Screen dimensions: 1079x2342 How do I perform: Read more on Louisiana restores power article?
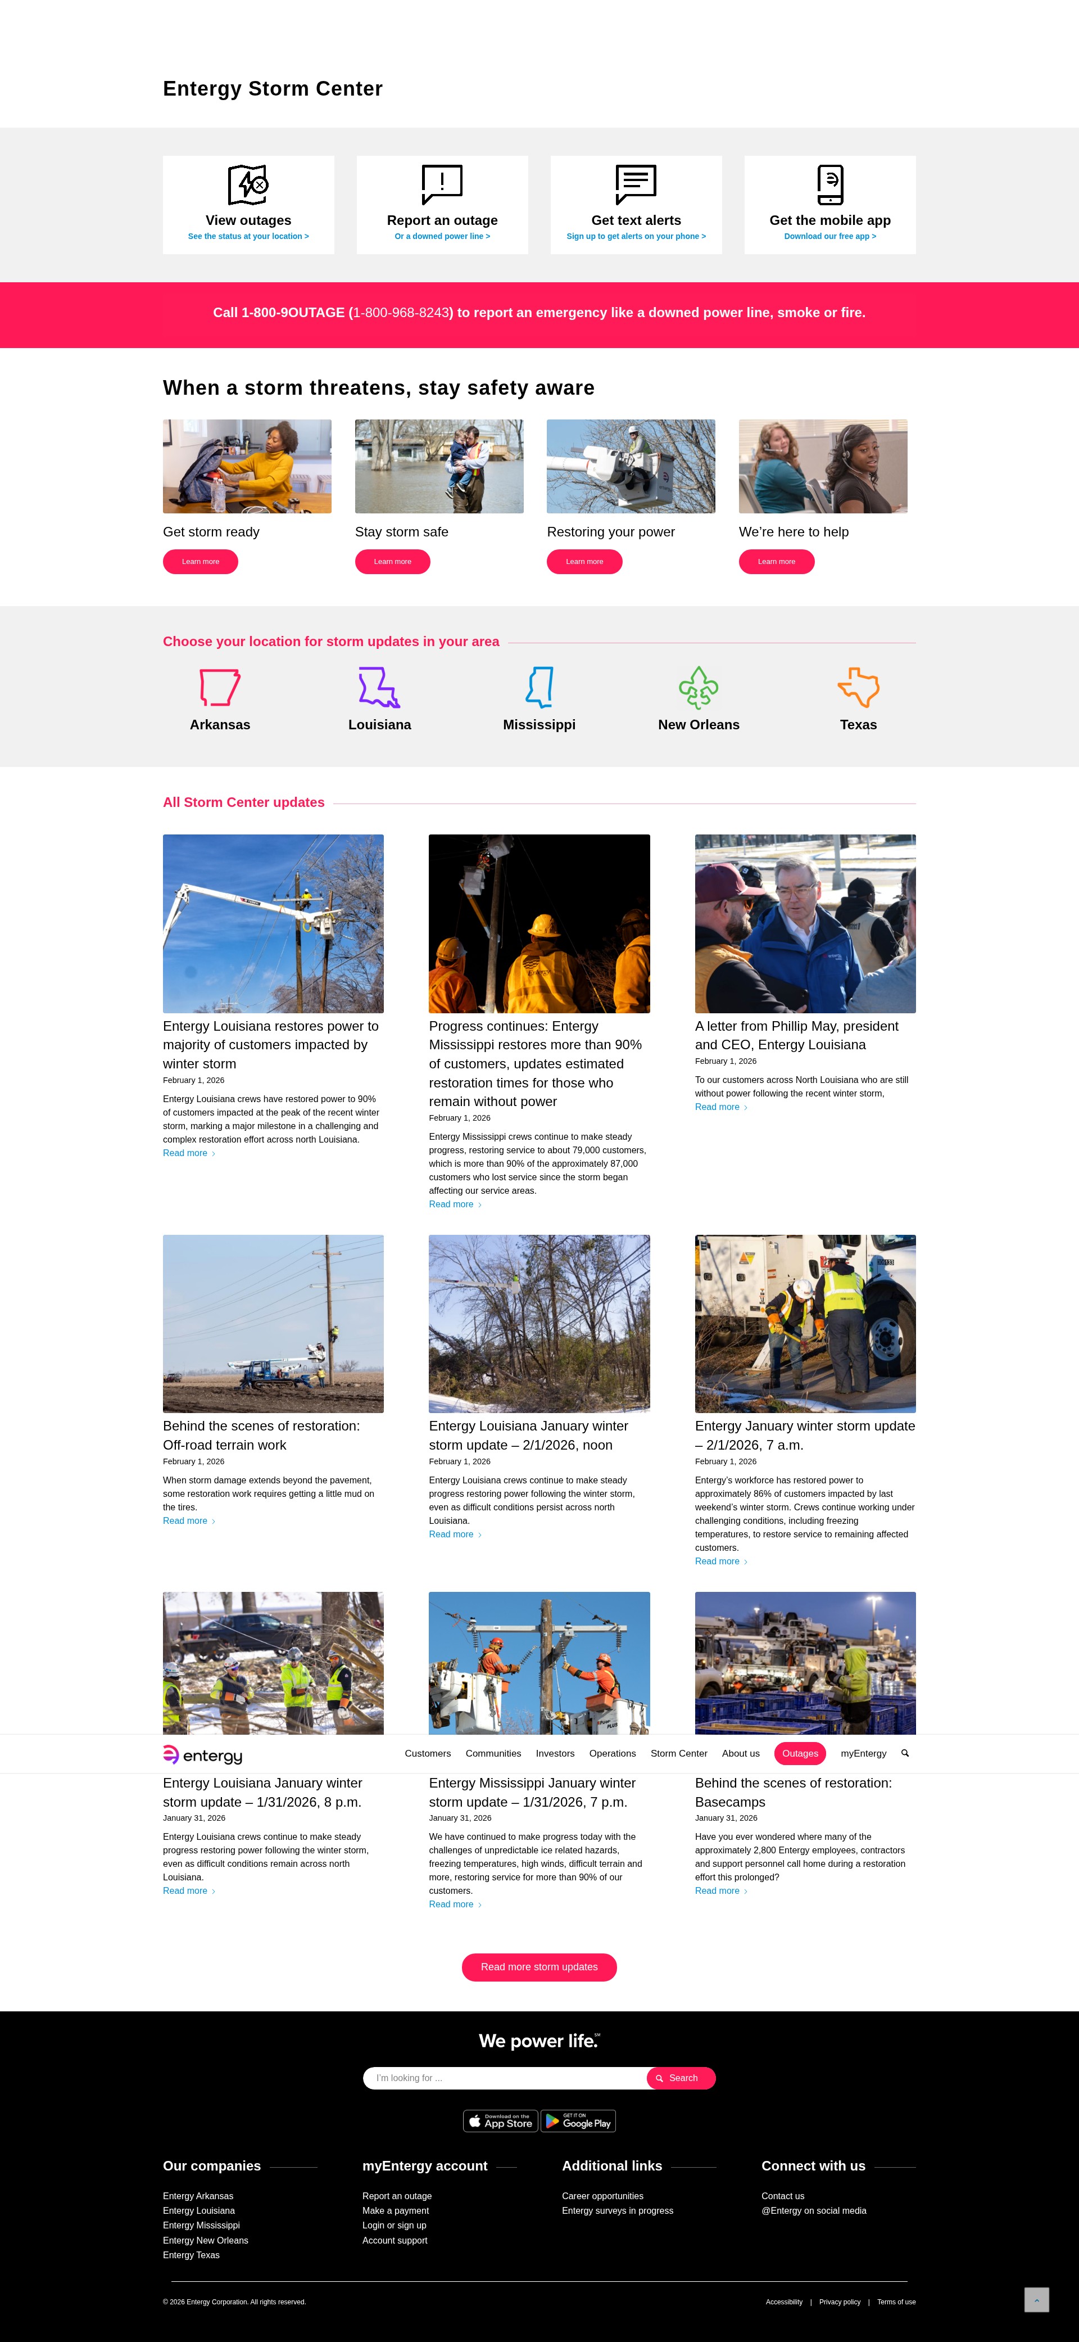click(189, 1153)
